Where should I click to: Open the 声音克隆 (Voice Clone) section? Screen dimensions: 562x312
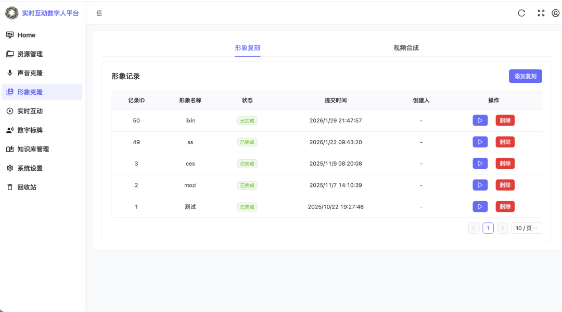pyautogui.click(x=31, y=73)
